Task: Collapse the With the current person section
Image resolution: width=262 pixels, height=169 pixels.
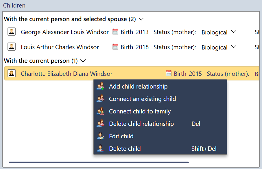Action: 83,61
